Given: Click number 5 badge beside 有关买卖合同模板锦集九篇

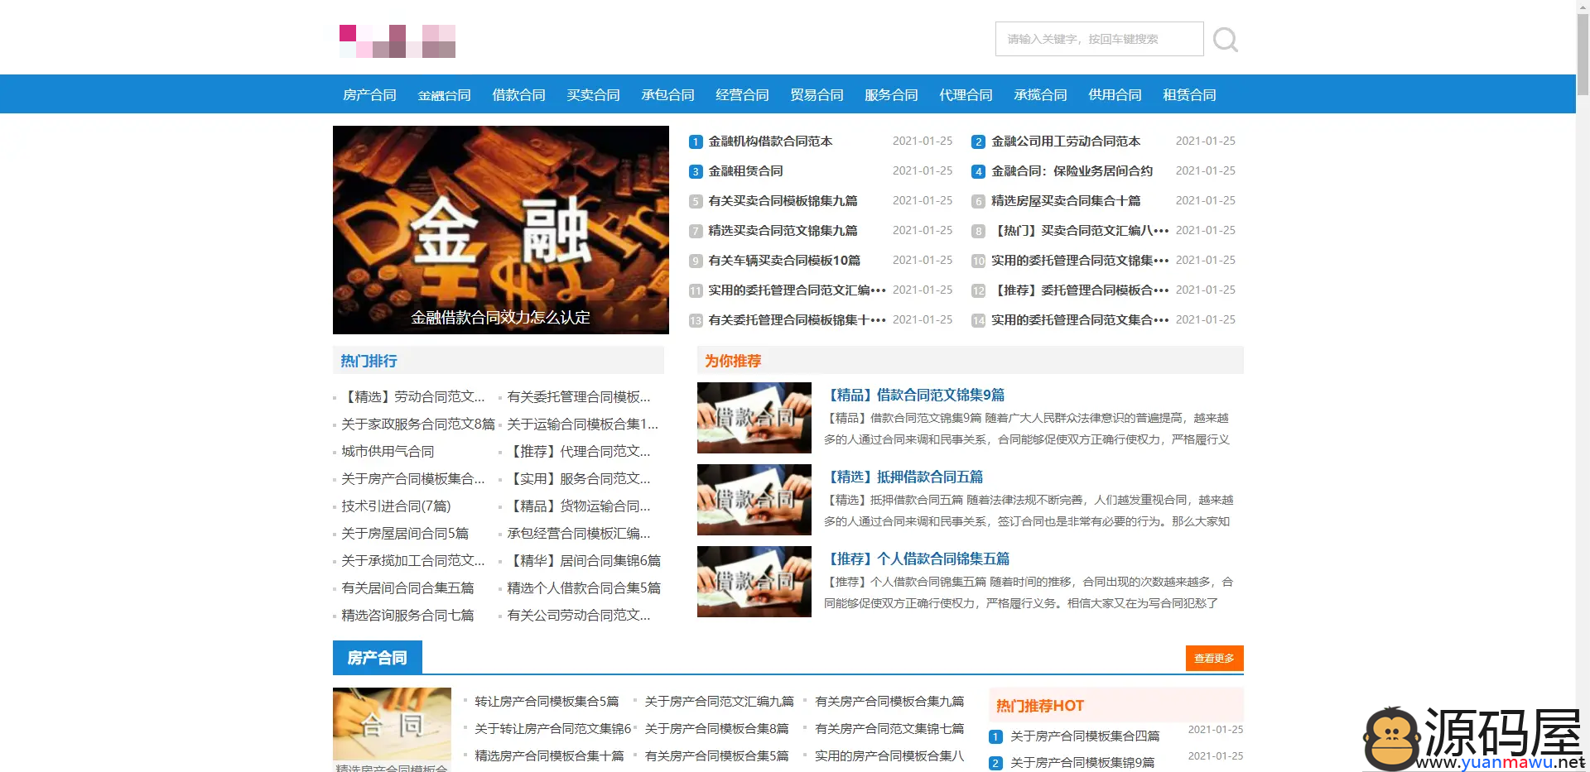Looking at the screenshot, I should point(696,202).
